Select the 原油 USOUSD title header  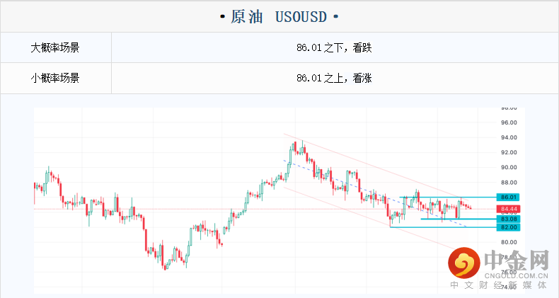click(279, 16)
